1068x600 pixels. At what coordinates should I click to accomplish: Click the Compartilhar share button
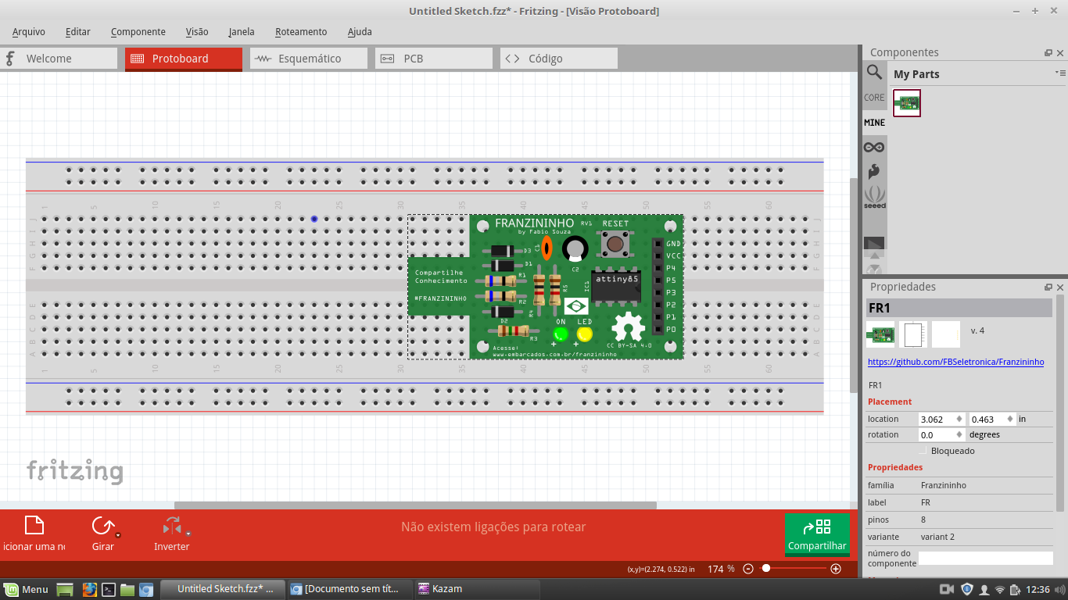(x=817, y=534)
